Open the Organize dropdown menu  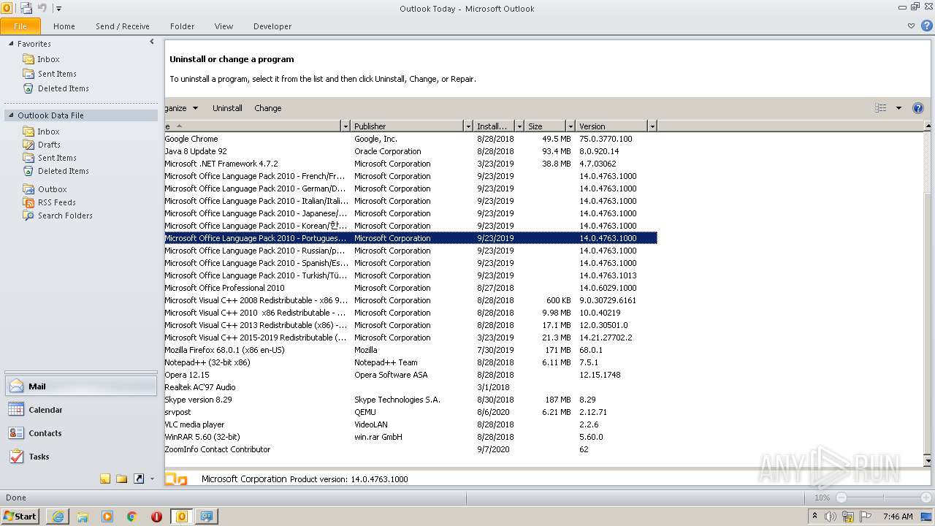(x=182, y=108)
